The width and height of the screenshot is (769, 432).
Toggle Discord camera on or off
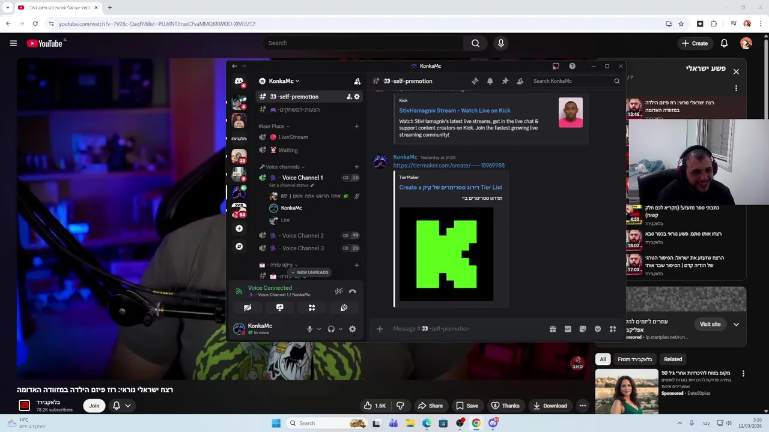[x=248, y=307]
